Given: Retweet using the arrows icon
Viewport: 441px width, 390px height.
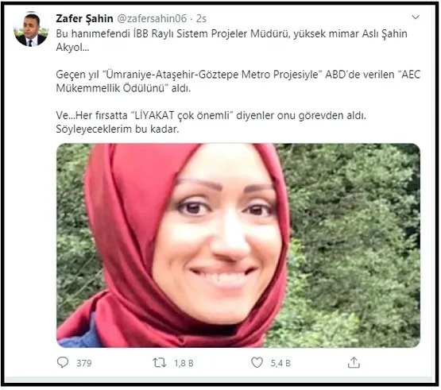Looking at the screenshot, I should tap(159, 363).
